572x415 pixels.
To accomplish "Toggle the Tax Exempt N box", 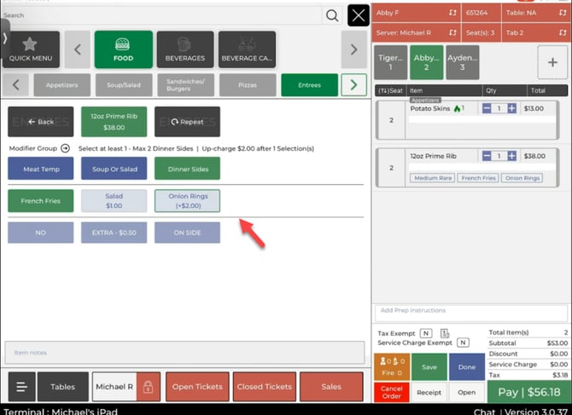I will click(x=425, y=333).
